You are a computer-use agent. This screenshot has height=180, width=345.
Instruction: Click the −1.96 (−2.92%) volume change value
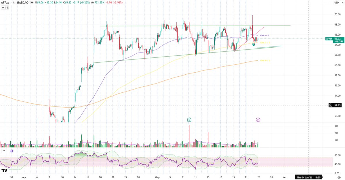[x=114, y=3]
